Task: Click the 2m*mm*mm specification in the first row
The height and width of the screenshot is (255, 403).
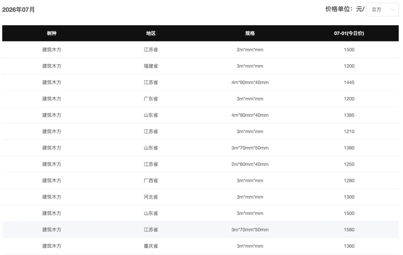Action: [x=250, y=50]
